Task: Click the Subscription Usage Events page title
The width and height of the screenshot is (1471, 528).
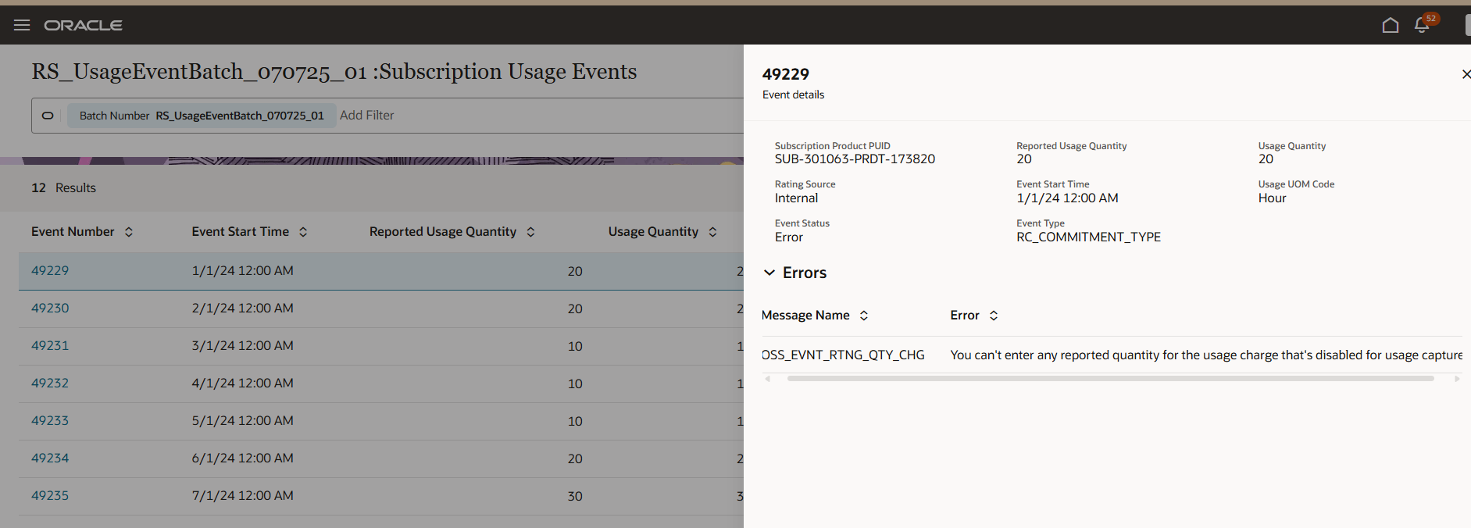Action: click(334, 72)
